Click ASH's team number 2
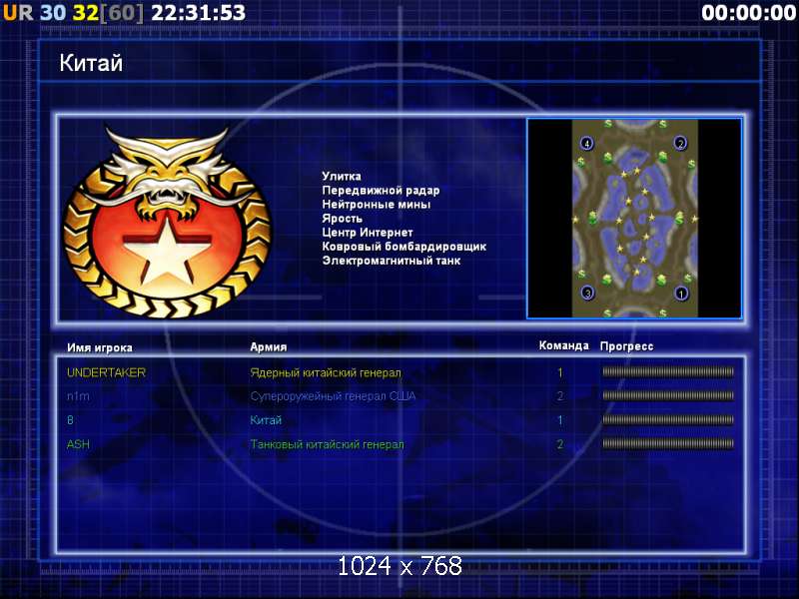 tap(560, 444)
